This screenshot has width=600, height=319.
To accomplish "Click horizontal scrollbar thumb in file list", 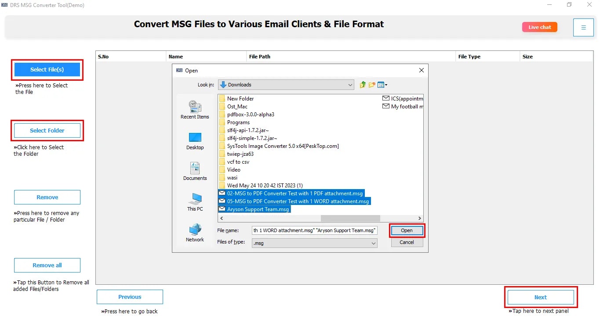I will [350, 218].
